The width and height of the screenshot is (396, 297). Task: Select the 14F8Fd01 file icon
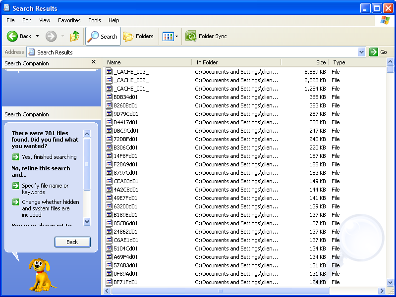pos(109,156)
